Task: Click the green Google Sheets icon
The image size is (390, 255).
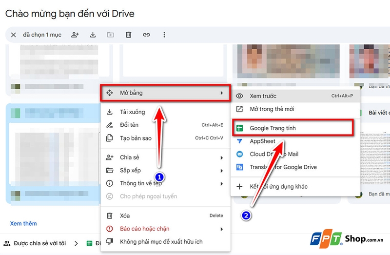Action: 239,128
